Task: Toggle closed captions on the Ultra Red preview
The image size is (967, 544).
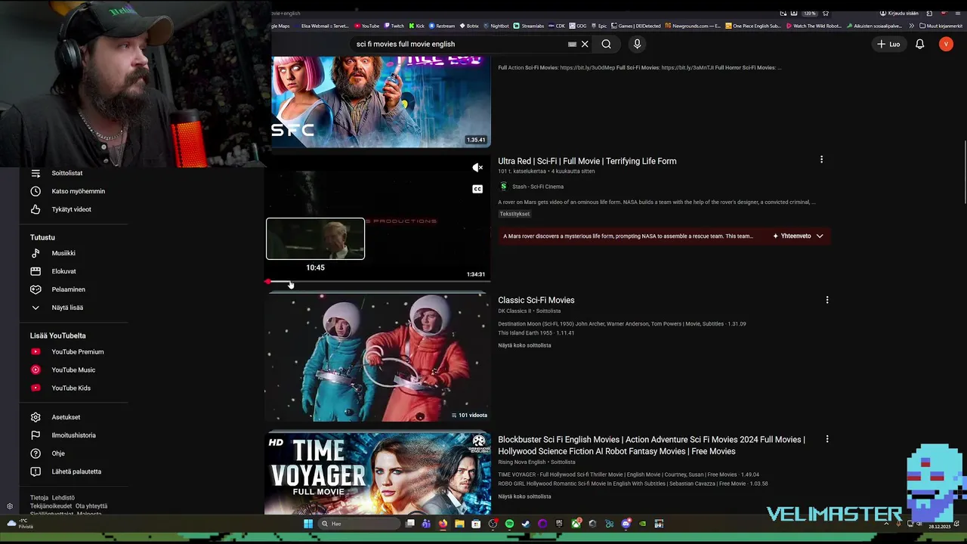Action: (477, 189)
